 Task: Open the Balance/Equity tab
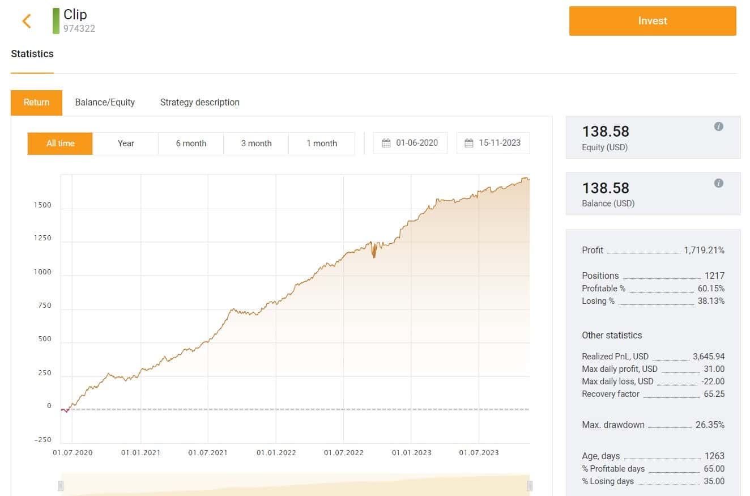105,103
